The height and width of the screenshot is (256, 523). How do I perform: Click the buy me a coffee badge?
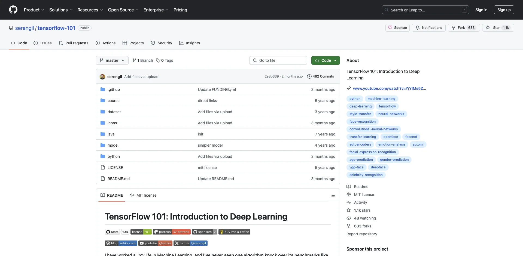(234, 232)
